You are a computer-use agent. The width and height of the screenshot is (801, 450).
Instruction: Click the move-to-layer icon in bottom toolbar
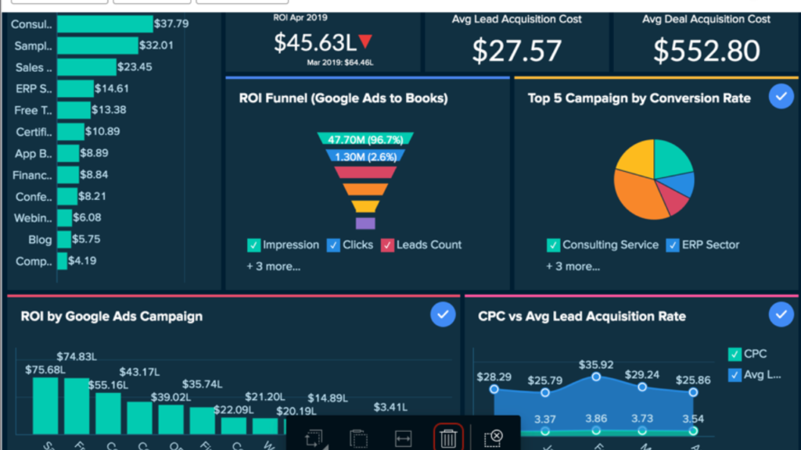pos(314,438)
